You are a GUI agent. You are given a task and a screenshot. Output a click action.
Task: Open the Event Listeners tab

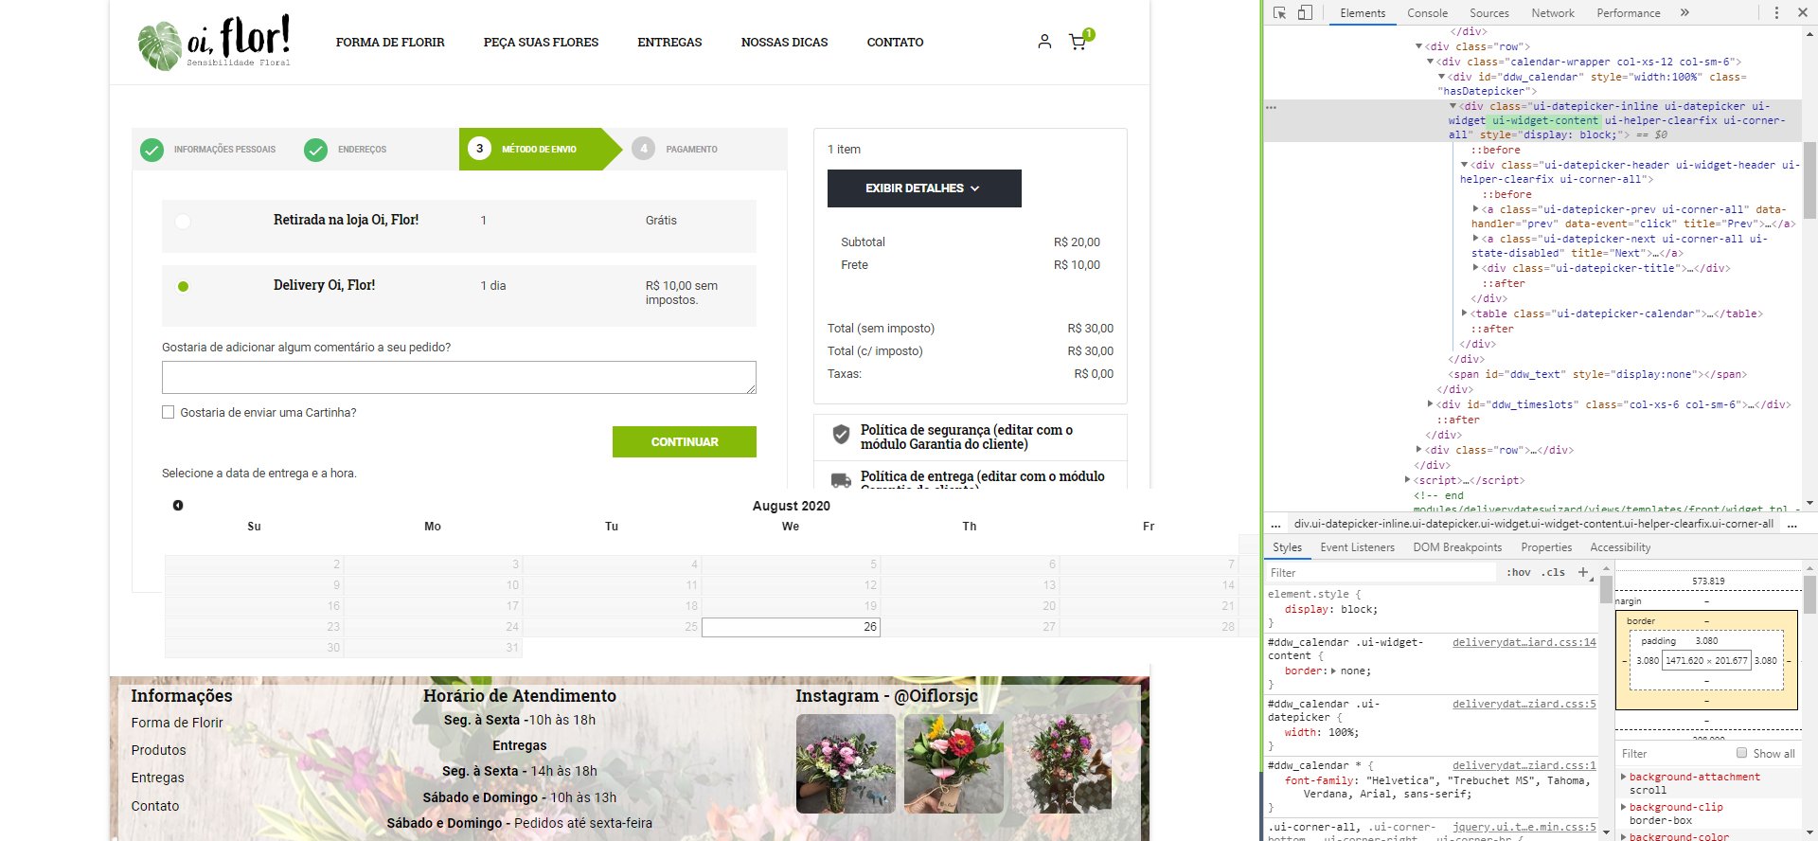coord(1357,547)
